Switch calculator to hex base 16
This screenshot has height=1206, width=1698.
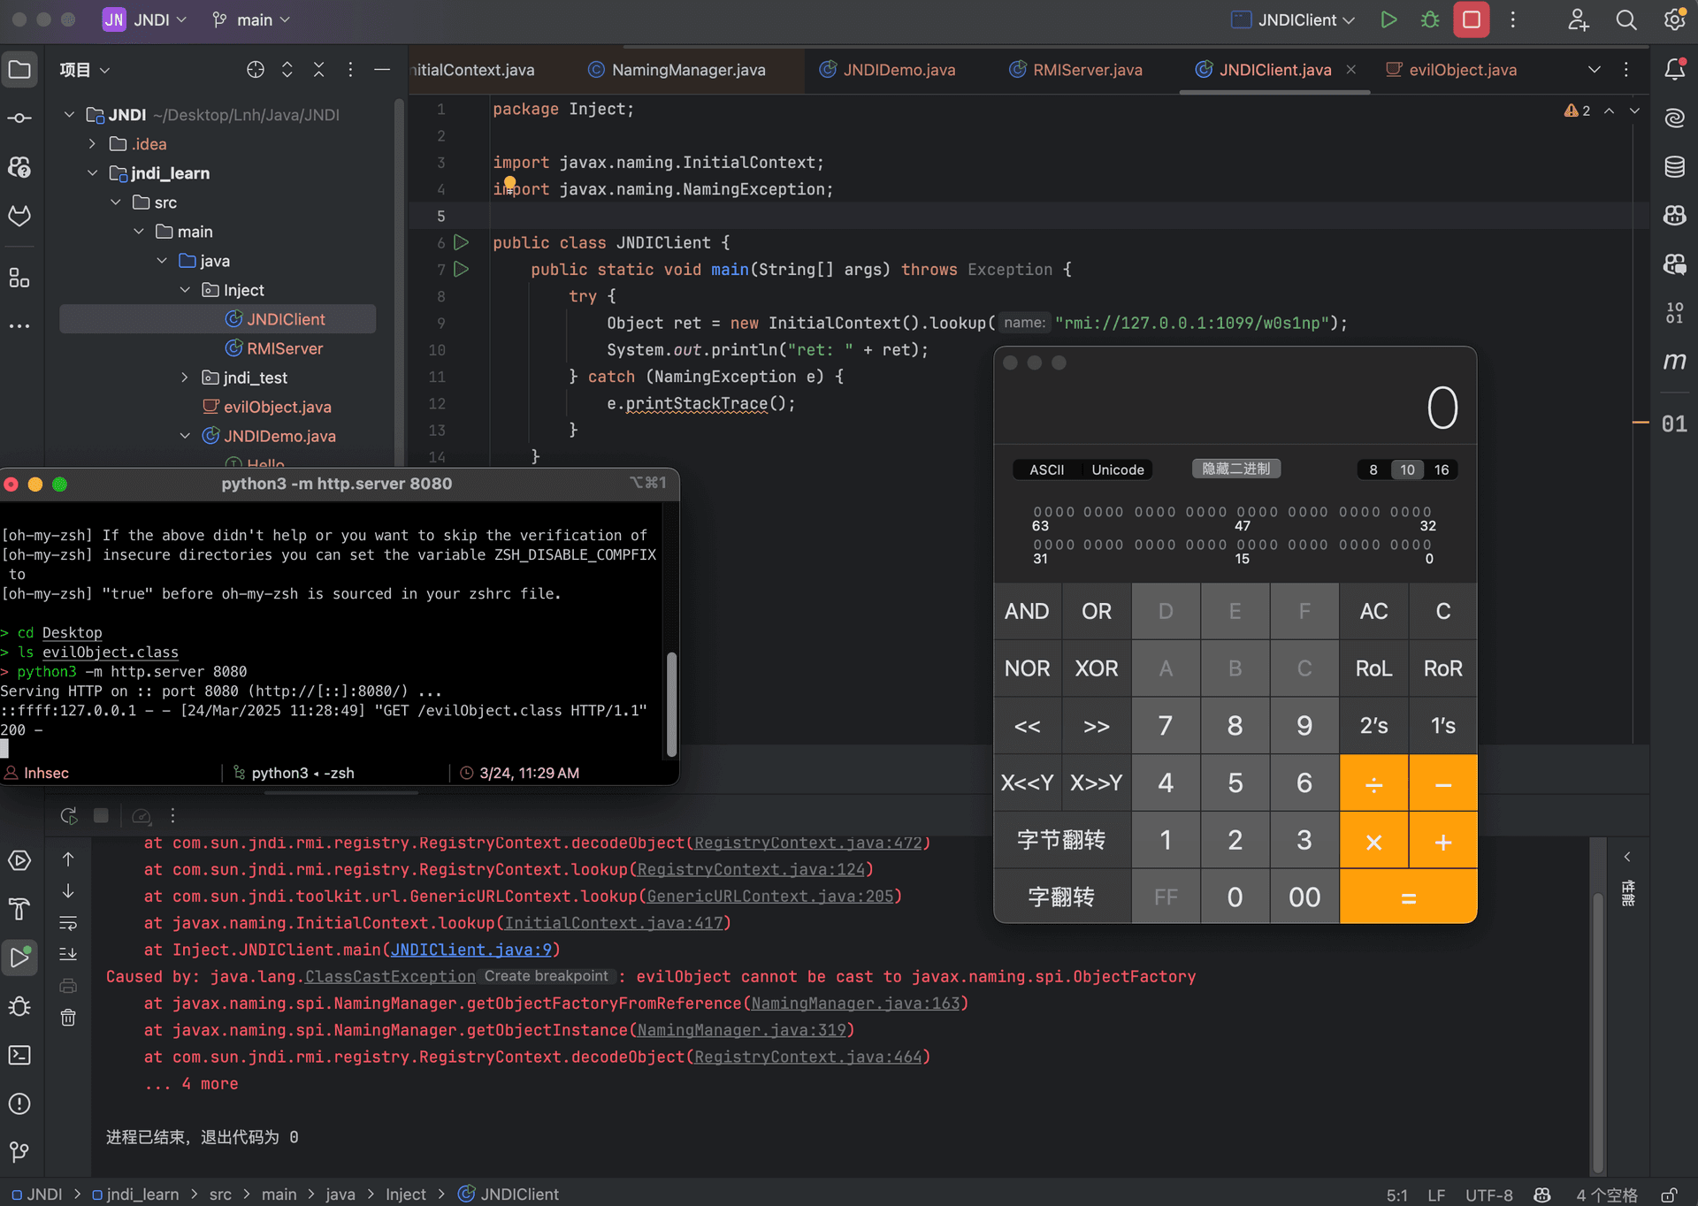tap(1442, 469)
